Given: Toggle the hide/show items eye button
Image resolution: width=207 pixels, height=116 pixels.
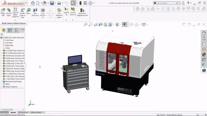Looking at the screenshot, I should [x=125, y=24].
